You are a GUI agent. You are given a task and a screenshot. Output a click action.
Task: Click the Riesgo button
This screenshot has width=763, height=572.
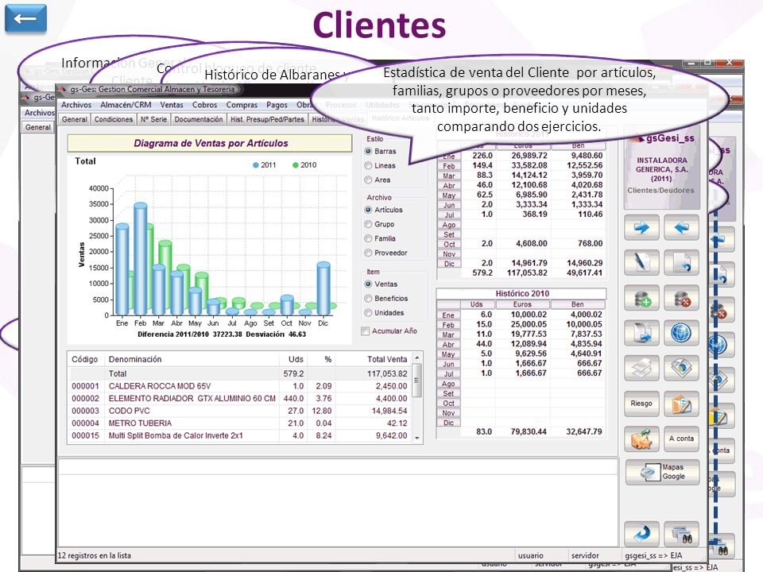click(641, 404)
